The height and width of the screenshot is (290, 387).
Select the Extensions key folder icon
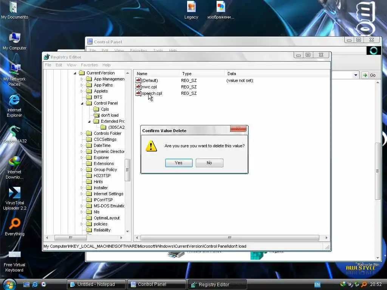point(89,164)
